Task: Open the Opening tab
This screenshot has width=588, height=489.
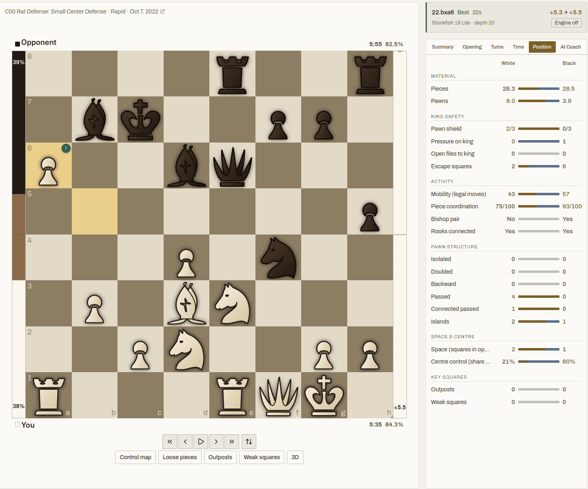Action: pos(472,47)
